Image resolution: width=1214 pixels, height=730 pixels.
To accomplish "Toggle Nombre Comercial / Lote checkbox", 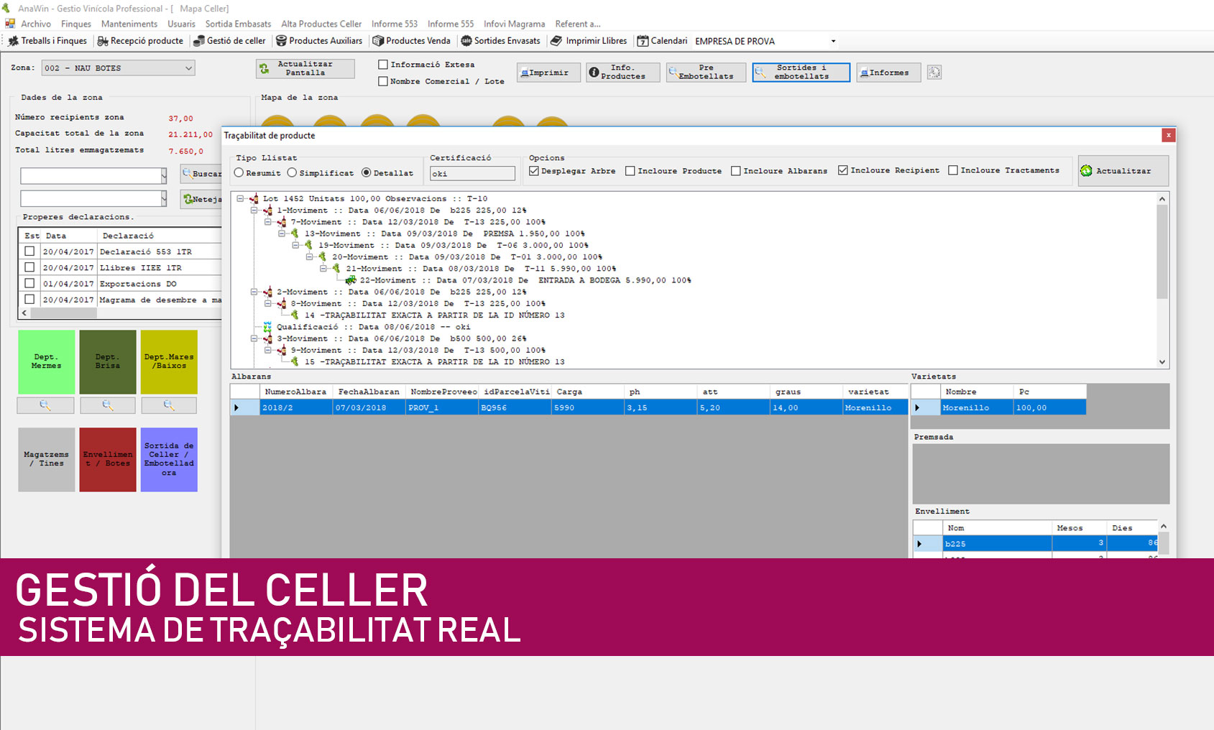I will 383,81.
